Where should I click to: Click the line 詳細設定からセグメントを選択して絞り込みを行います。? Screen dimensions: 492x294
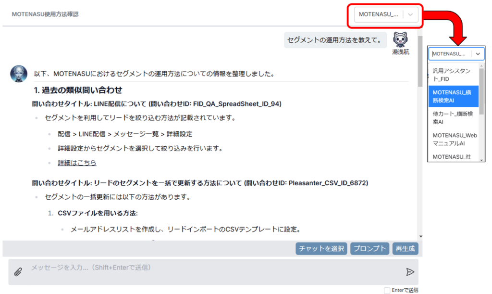pyautogui.click(x=140, y=148)
